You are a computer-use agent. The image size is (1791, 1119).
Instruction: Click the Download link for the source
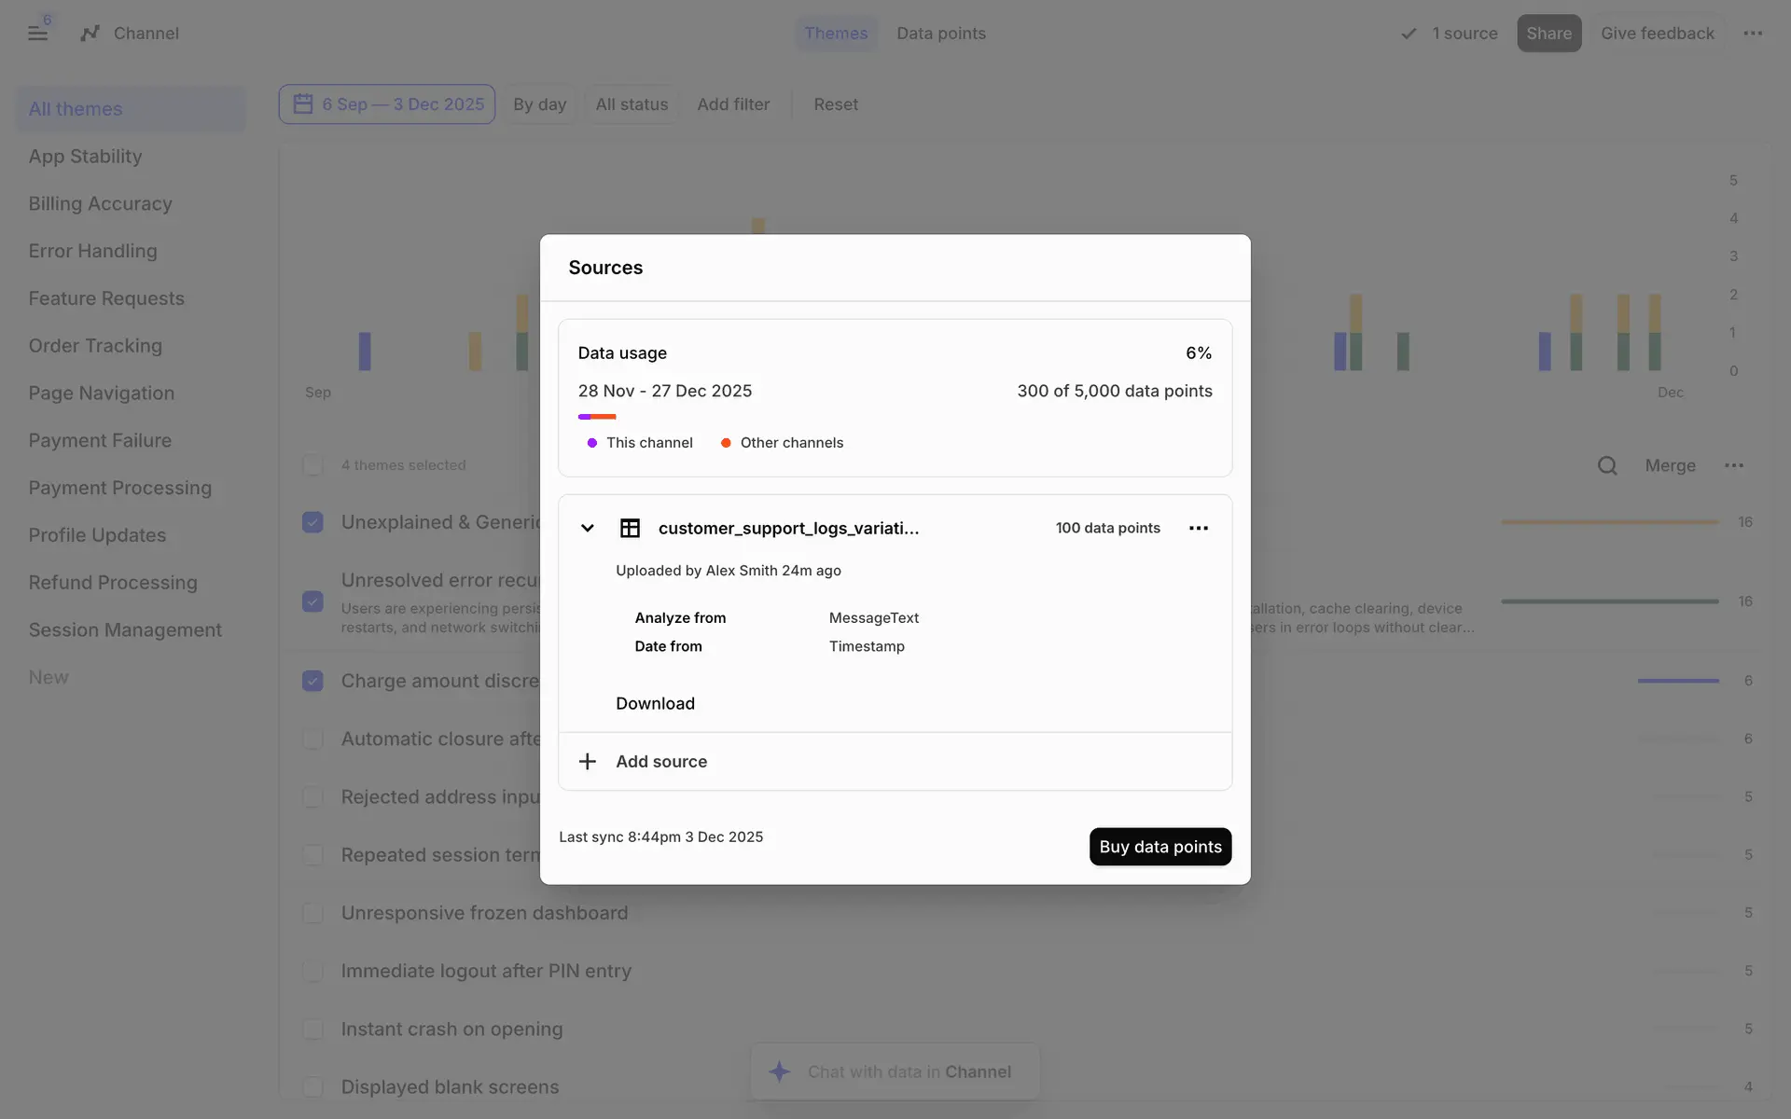pos(655,703)
